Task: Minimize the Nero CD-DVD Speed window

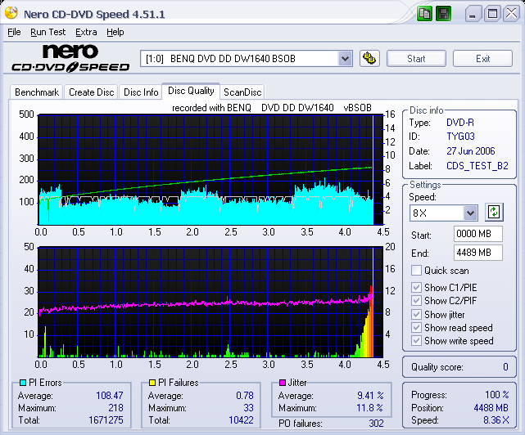Action: pyautogui.click(x=474, y=14)
